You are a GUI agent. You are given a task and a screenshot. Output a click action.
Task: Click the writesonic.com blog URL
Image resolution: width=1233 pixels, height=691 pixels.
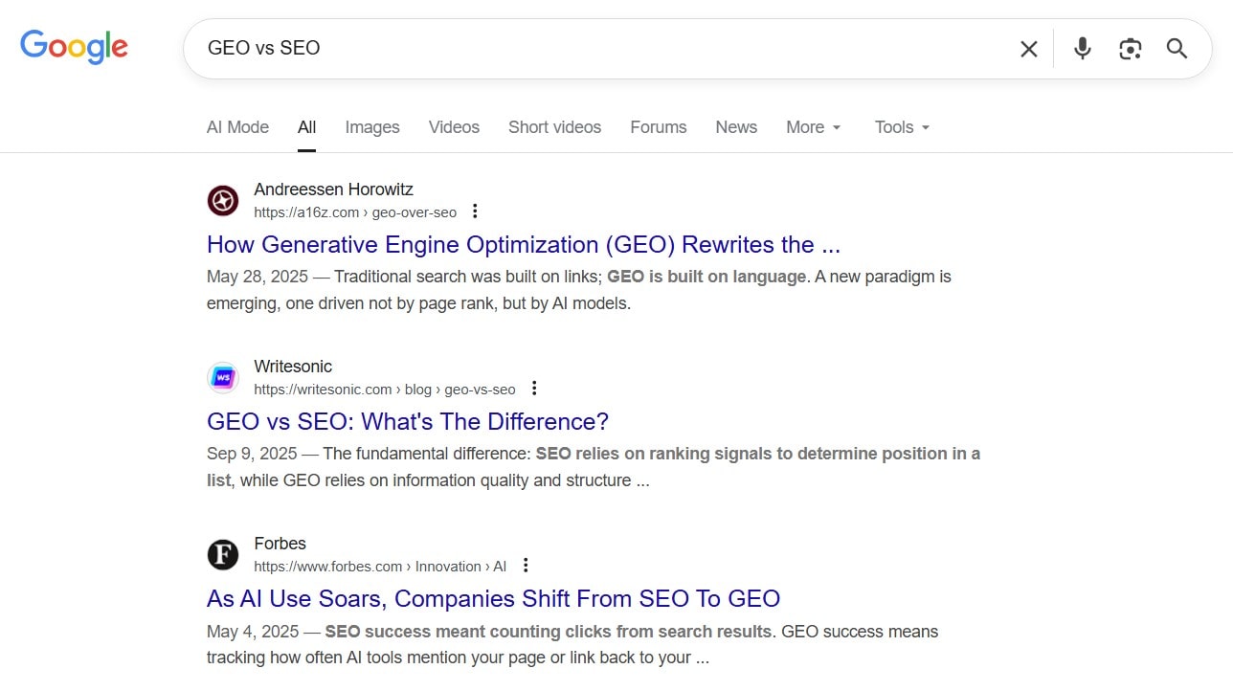[385, 390]
